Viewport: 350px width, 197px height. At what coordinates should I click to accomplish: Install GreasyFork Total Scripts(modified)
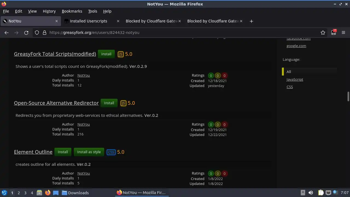(106, 54)
